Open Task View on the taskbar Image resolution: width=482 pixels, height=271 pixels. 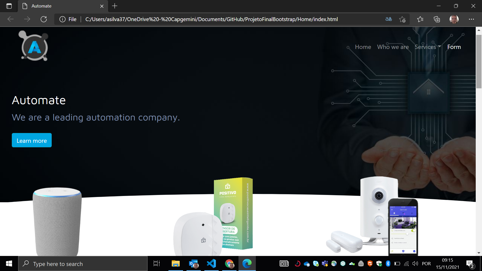click(x=157, y=263)
